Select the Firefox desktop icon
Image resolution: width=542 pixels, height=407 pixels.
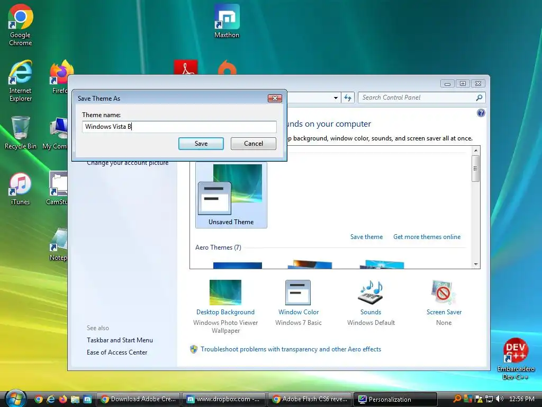[60, 77]
